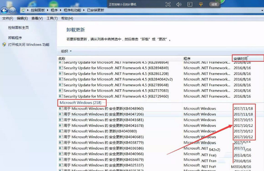Click the icon of update KB4048960
The image size is (264, 171).
61,108
